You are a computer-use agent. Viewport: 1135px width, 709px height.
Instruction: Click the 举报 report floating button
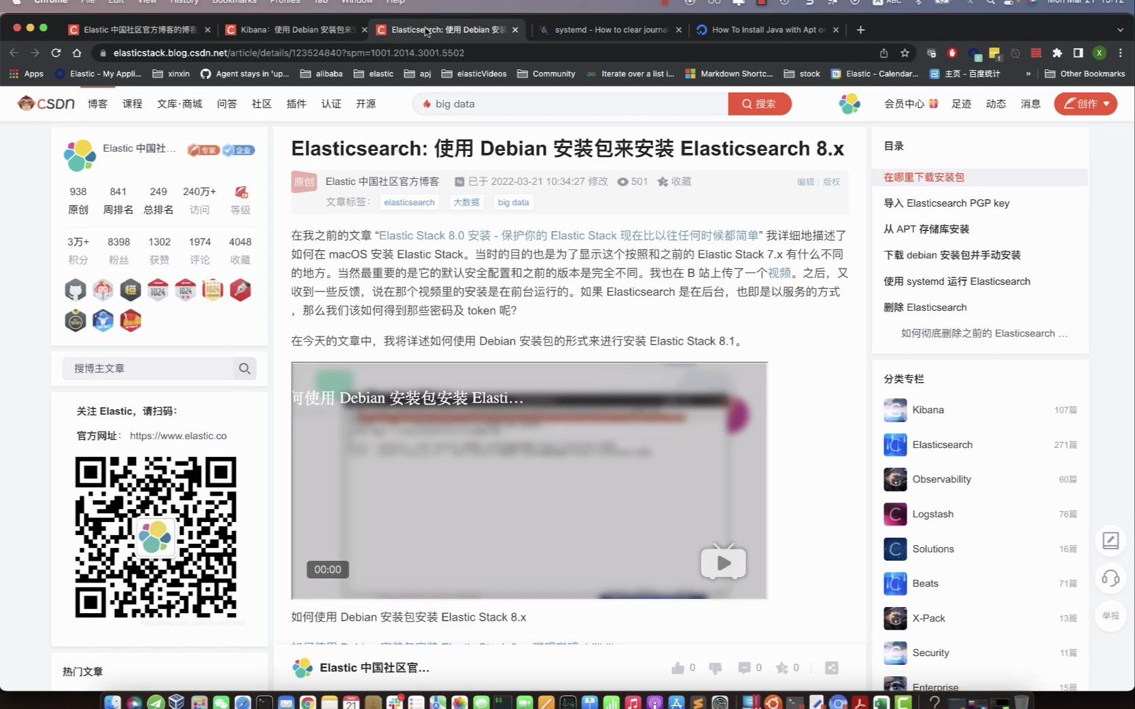pyautogui.click(x=1111, y=616)
